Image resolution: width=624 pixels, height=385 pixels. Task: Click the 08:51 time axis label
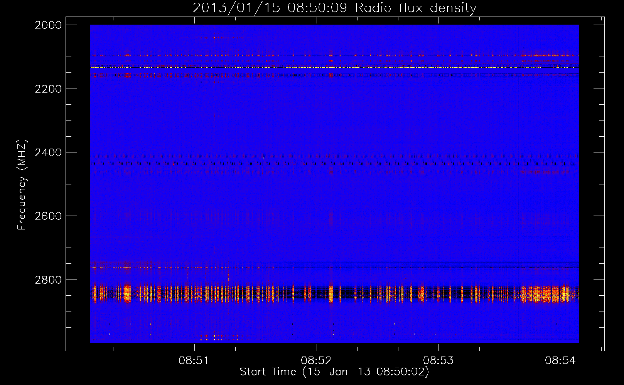coord(194,360)
